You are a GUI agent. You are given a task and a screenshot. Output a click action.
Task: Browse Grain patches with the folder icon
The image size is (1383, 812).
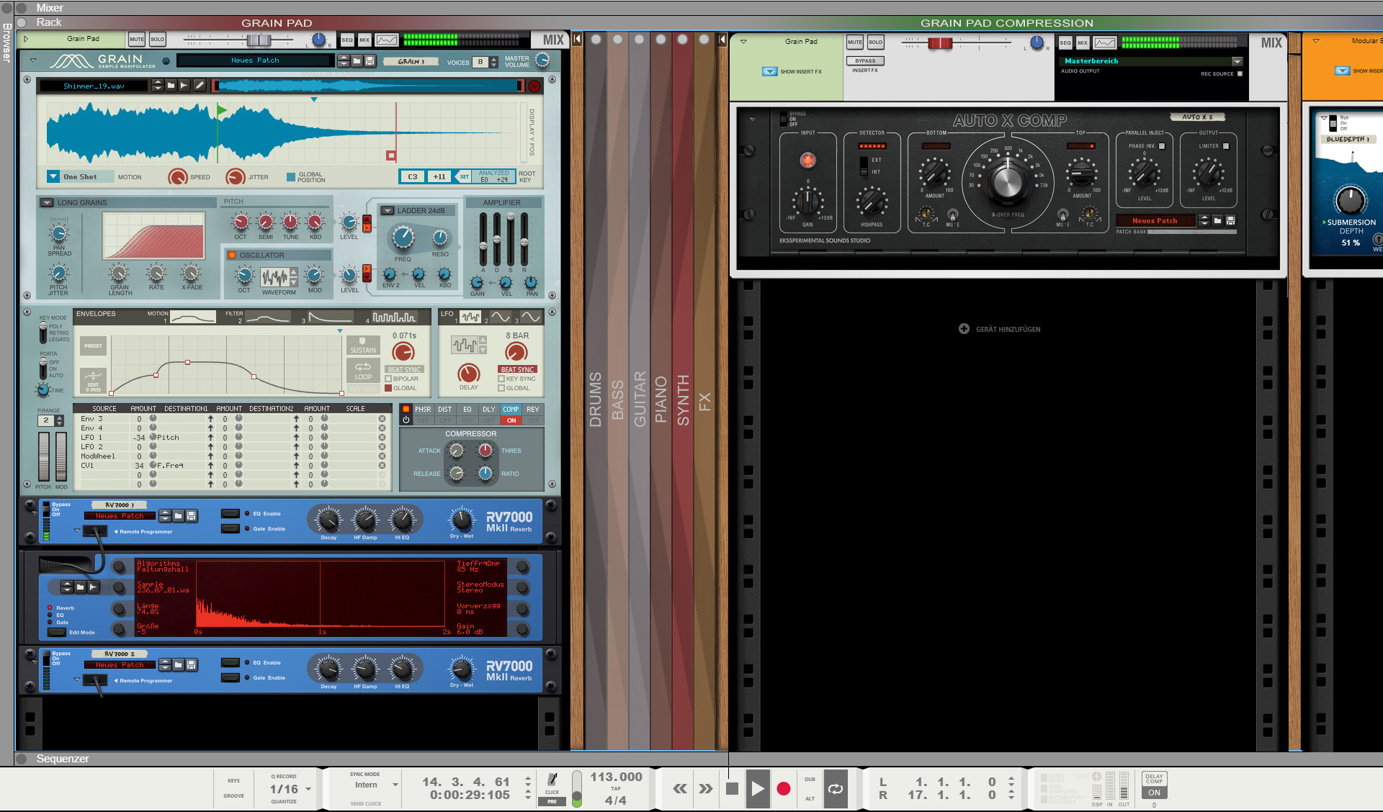click(x=358, y=61)
